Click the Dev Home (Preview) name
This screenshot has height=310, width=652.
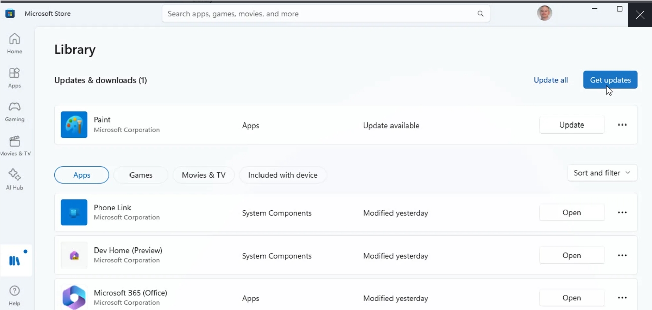point(128,250)
